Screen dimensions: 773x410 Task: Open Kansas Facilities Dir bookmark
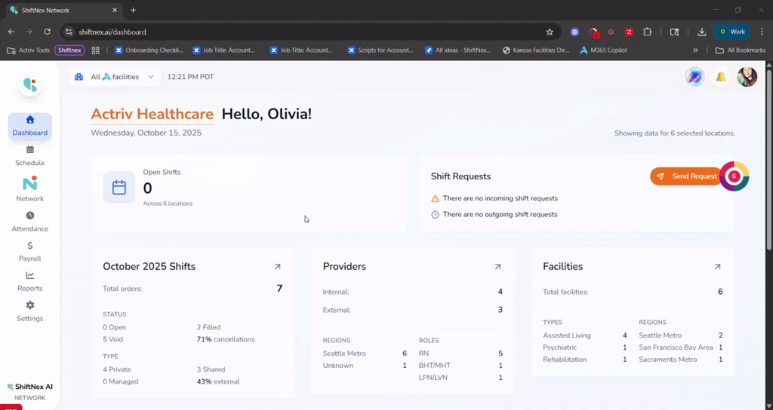pos(536,50)
